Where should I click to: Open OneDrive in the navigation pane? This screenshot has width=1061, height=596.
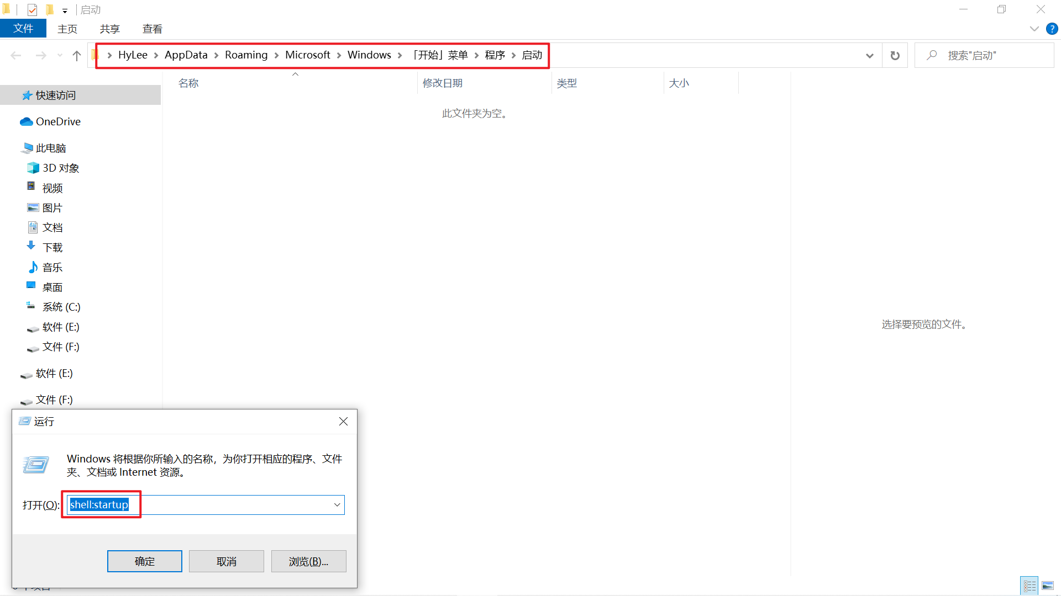click(58, 121)
